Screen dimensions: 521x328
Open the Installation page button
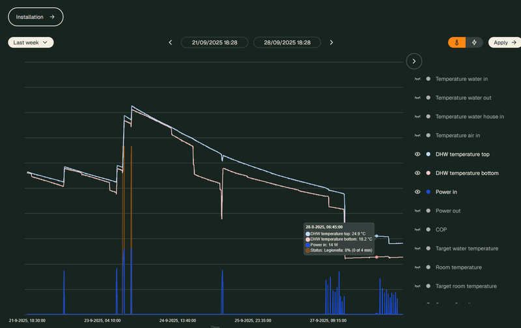click(36, 17)
